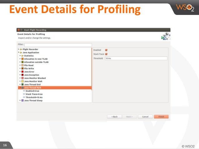199x149 pixels.
Task: Expand the Java Error node
Action: point(20,72)
